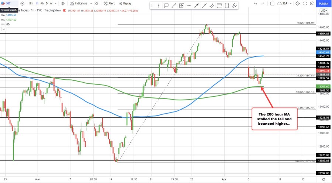Start bar Replay mode
This screenshot has height=183, width=332.
pos(125,3)
